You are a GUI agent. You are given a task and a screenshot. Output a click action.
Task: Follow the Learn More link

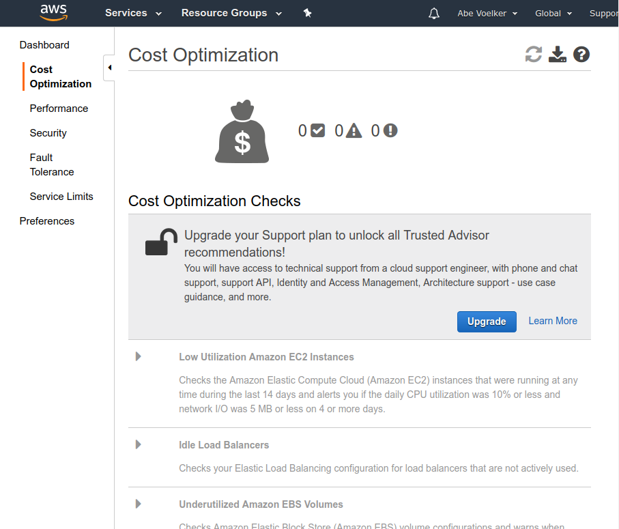coord(553,321)
